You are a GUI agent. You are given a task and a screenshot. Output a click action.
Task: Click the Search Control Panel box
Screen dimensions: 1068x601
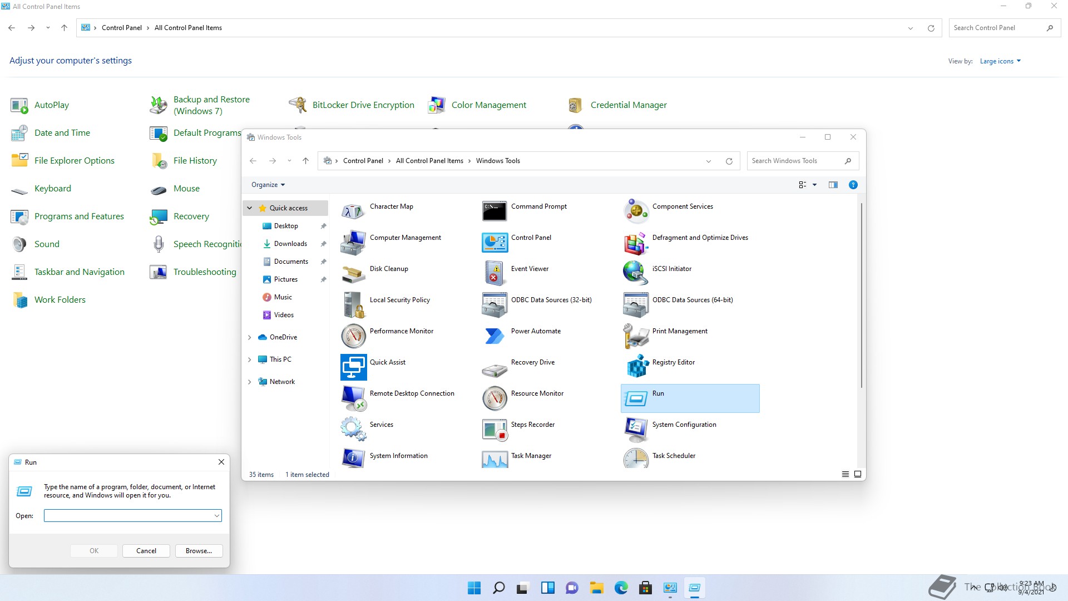click(1005, 28)
